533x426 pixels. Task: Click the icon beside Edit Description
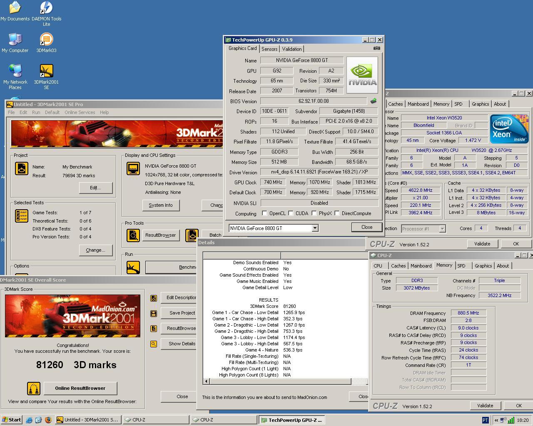pyautogui.click(x=154, y=298)
